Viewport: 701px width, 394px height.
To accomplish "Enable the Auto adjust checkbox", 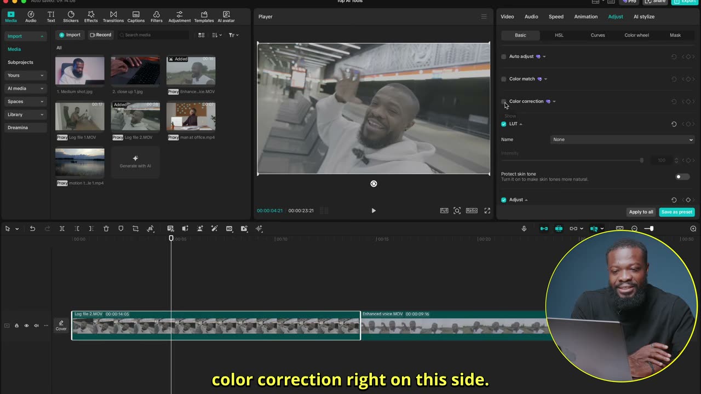I will (x=504, y=56).
